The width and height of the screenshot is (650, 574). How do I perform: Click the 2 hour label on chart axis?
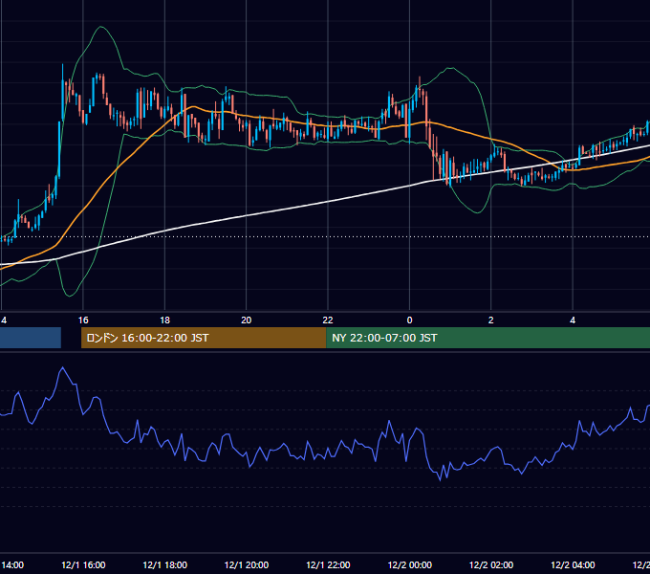[x=490, y=320]
